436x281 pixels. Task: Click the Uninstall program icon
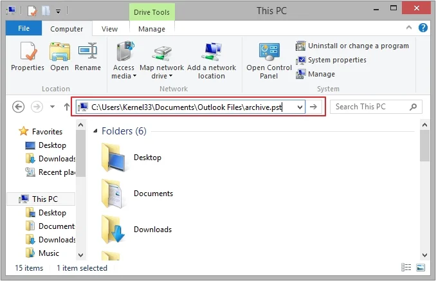coord(300,46)
